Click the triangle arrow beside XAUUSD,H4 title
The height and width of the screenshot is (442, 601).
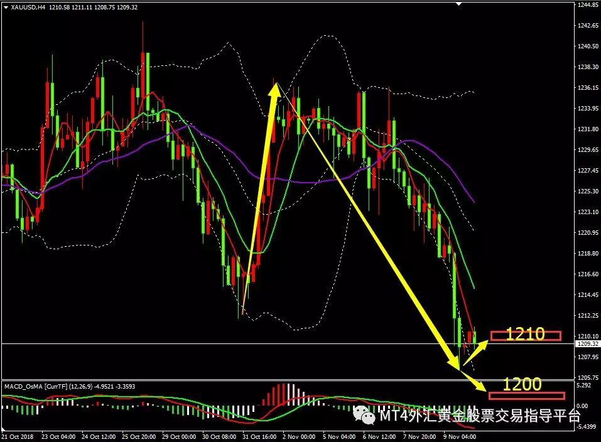(6, 7)
